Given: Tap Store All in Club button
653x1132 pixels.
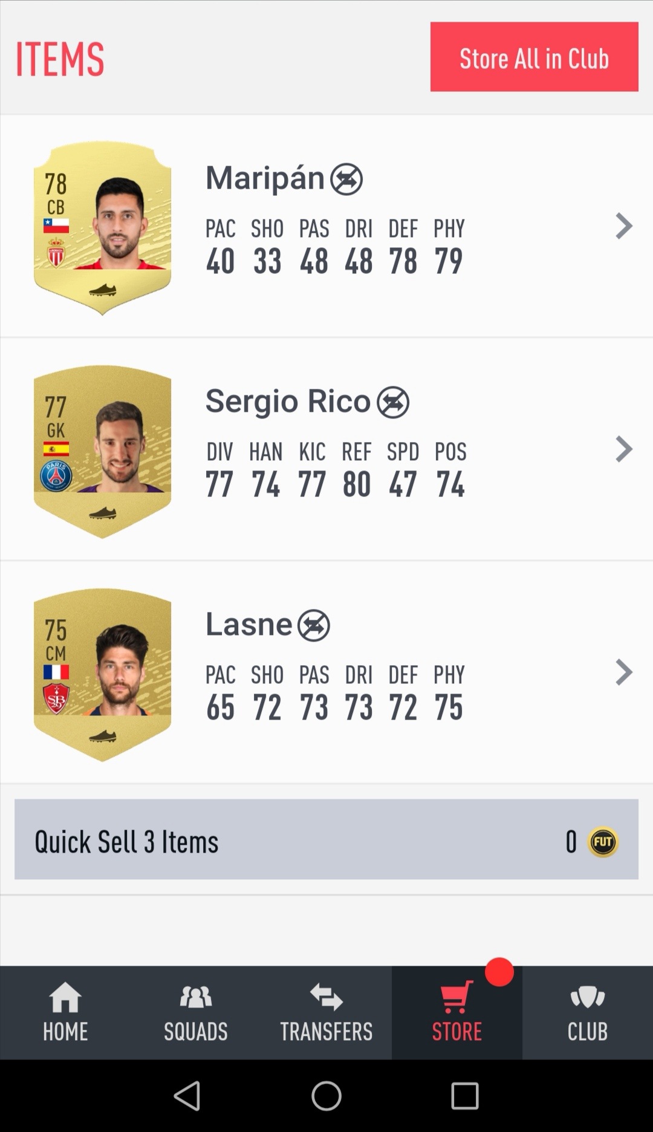Looking at the screenshot, I should point(534,57).
